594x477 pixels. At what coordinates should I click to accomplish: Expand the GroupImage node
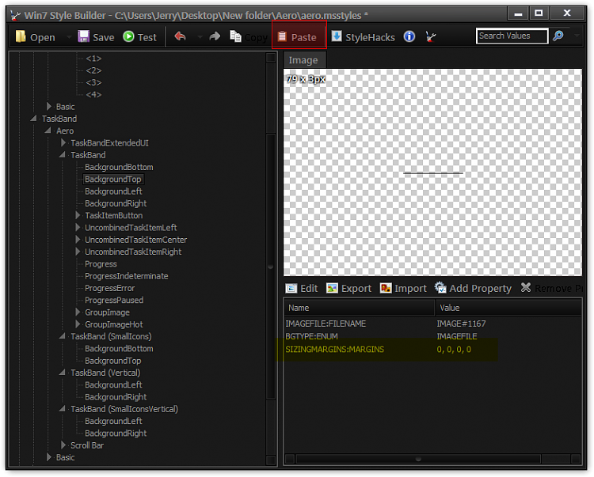click(x=78, y=312)
